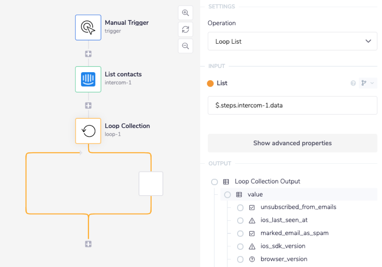
Task: Select the unsubscribed_from_emails radio button
Action: coord(240,208)
